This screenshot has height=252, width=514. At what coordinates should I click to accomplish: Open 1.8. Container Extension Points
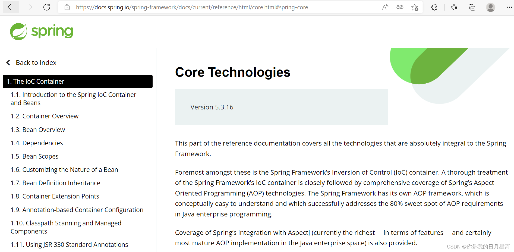click(x=55, y=196)
